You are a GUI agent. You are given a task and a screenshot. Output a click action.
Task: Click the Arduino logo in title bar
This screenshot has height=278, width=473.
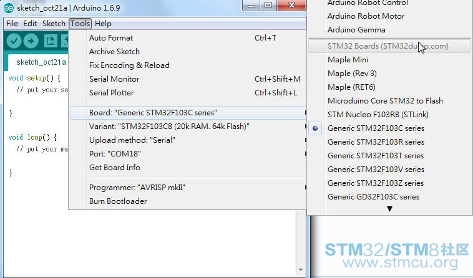[x=9, y=7]
